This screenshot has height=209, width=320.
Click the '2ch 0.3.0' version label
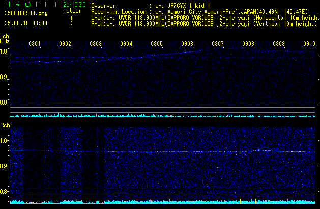[x=74, y=5]
